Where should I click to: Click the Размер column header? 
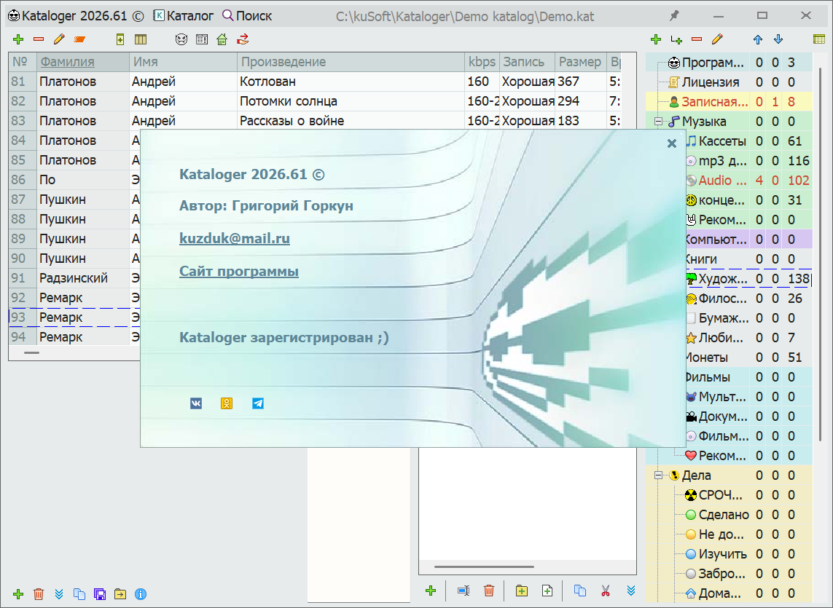click(x=581, y=62)
